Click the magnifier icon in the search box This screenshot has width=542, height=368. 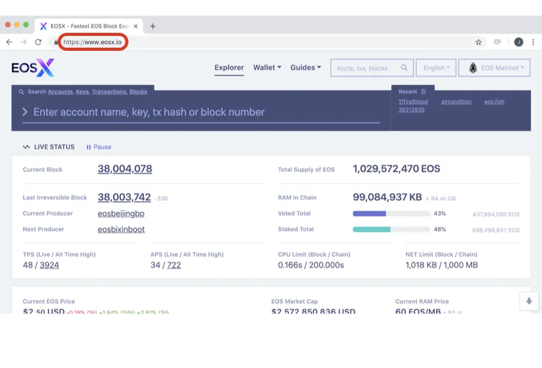click(x=404, y=68)
